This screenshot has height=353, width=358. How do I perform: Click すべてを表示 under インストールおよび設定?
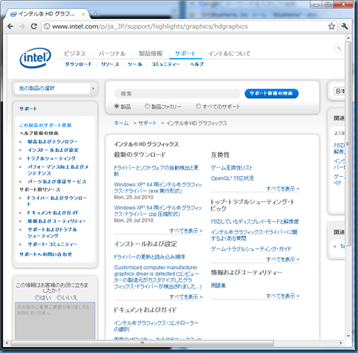186,296
